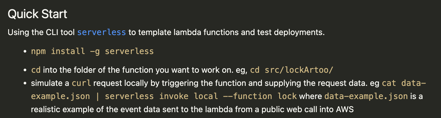Click the text 'Using the CLI tool'
The height and width of the screenshot is (118, 441).
point(41,32)
